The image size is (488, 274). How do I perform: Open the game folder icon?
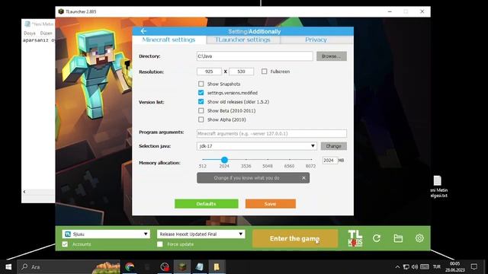pos(398,238)
